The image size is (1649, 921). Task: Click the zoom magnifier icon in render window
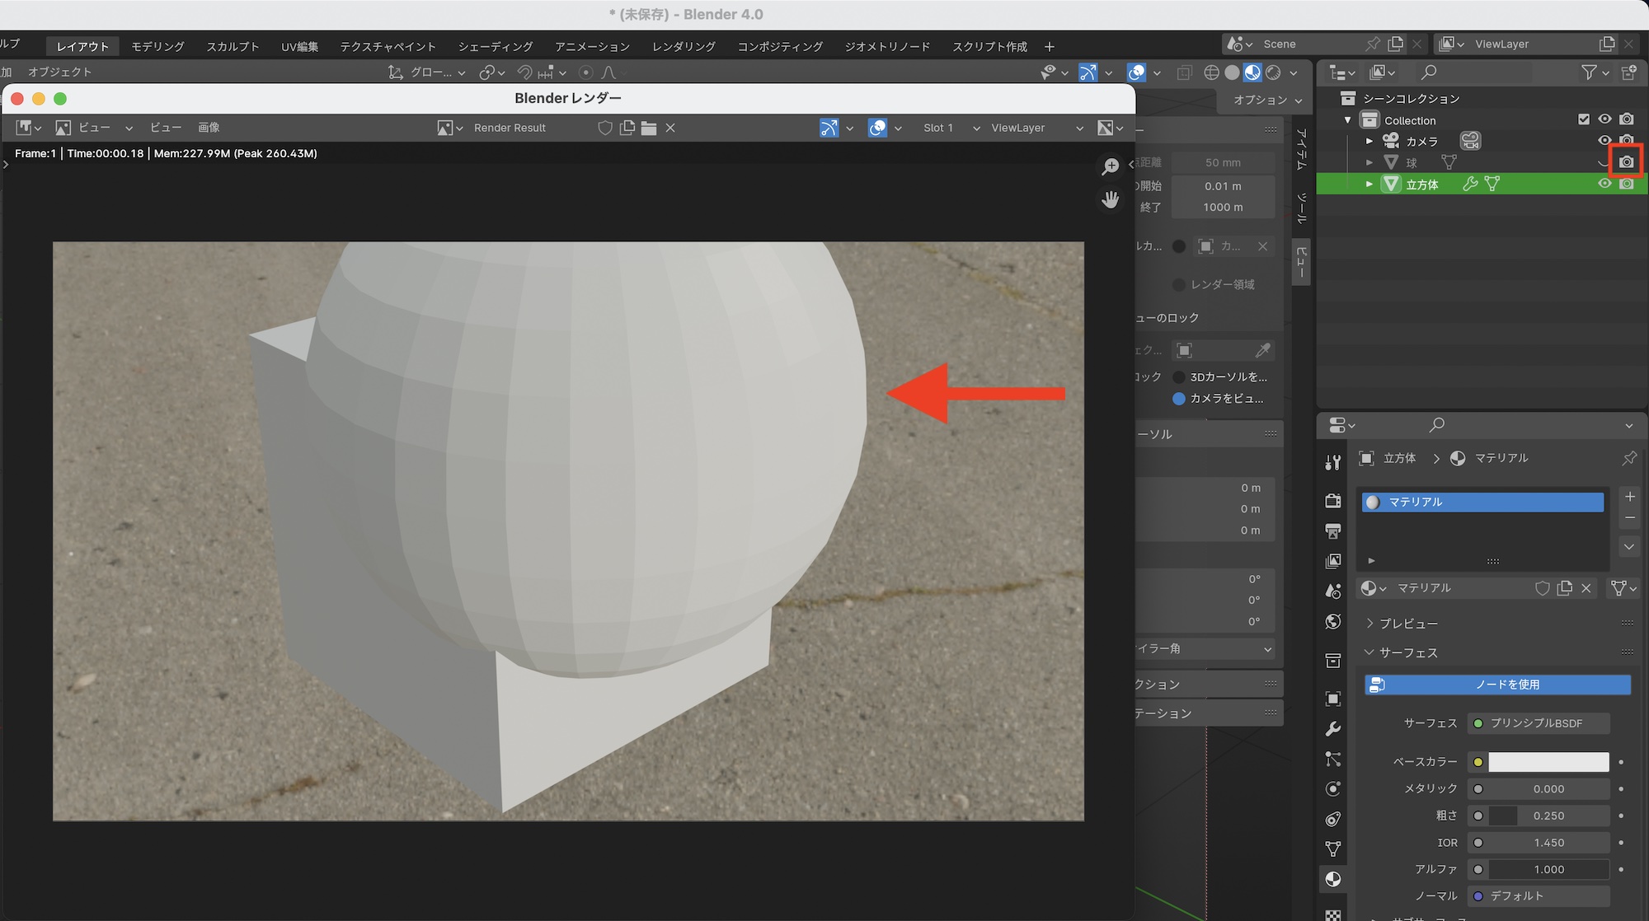(1111, 166)
